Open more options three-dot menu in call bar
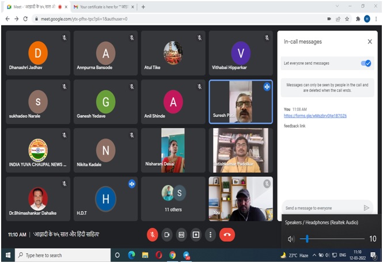Image resolution: width=383 pixels, height=263 pixels. [211, 234]
